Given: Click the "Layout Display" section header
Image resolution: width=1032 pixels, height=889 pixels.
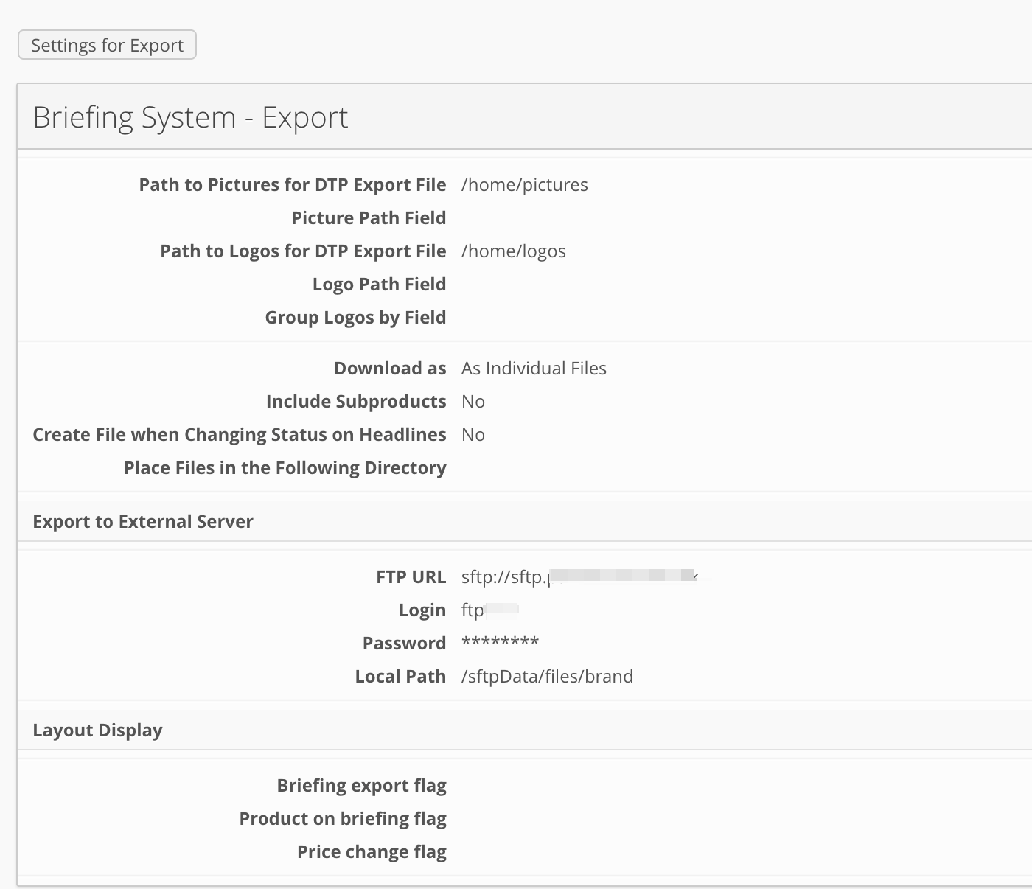Looking at the screenshot, I should coord(97,731).
